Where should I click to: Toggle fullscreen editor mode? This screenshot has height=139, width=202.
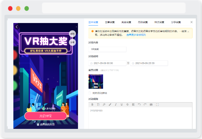coord(157,105)
